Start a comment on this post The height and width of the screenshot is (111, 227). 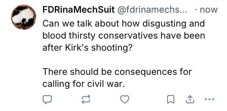tap(47, 100)
